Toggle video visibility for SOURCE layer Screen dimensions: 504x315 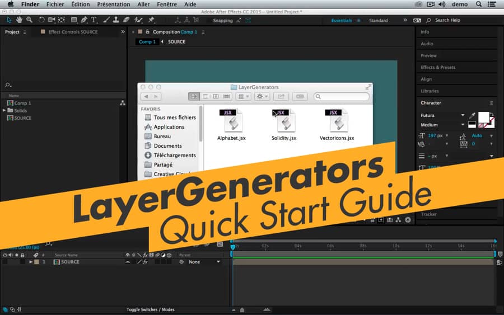click(x=4, y=262)
